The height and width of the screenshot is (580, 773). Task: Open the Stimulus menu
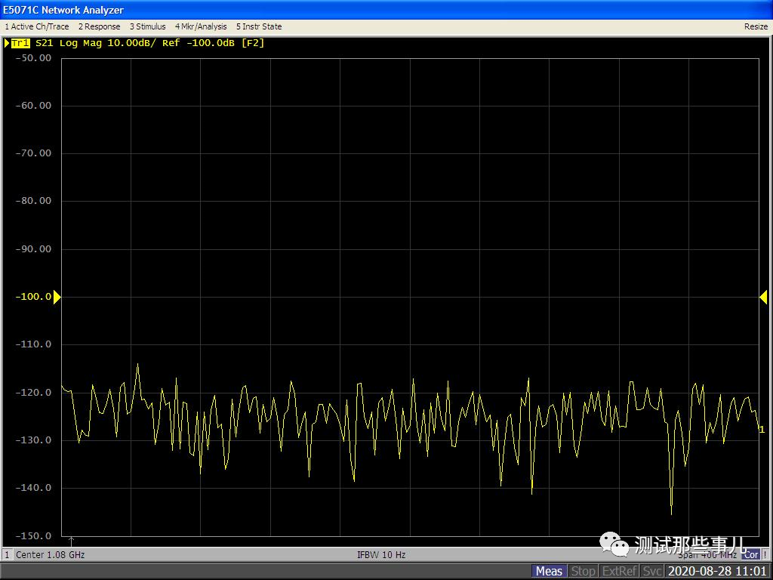147,26
